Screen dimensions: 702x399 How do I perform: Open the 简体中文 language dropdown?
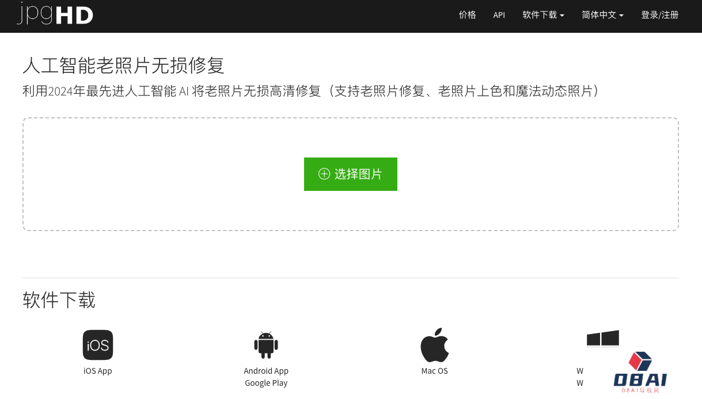(602, 15)
